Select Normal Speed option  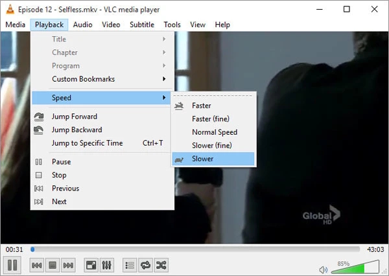tap(213, 132)
